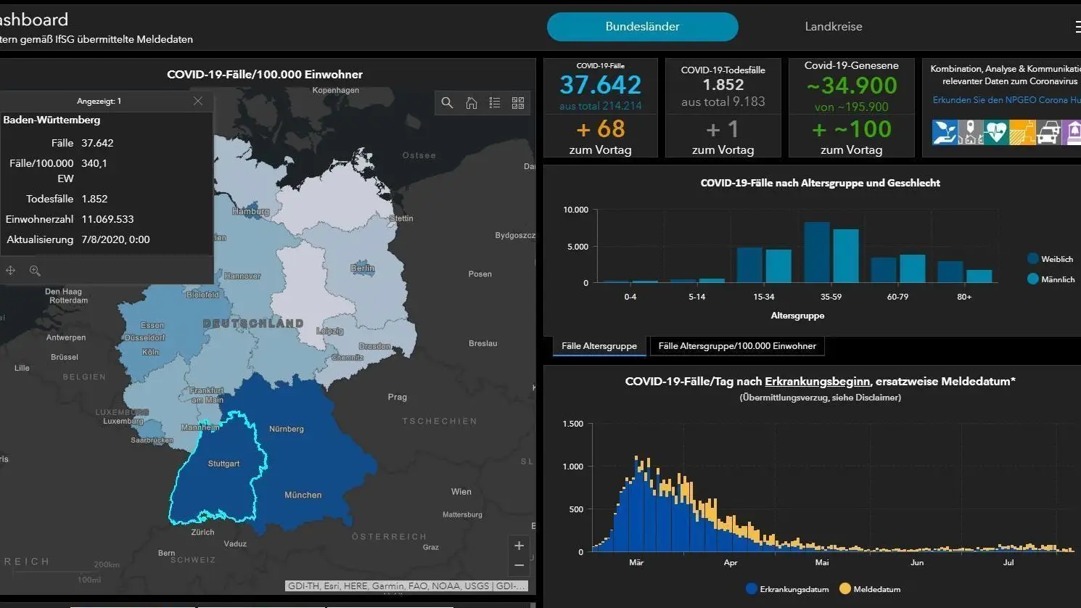Close the Baden-Württemberg popup
Viewport: 1081px width, 608px height.
tap(198, 101)
